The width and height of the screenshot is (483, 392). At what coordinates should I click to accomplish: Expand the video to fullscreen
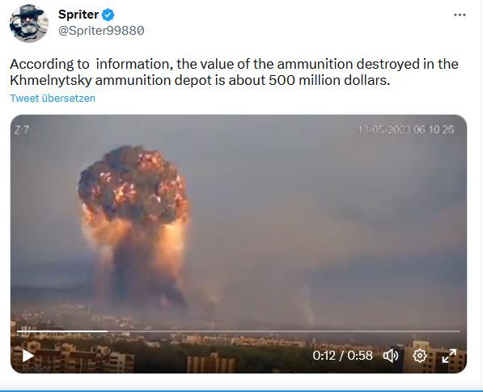click(449, 356)
